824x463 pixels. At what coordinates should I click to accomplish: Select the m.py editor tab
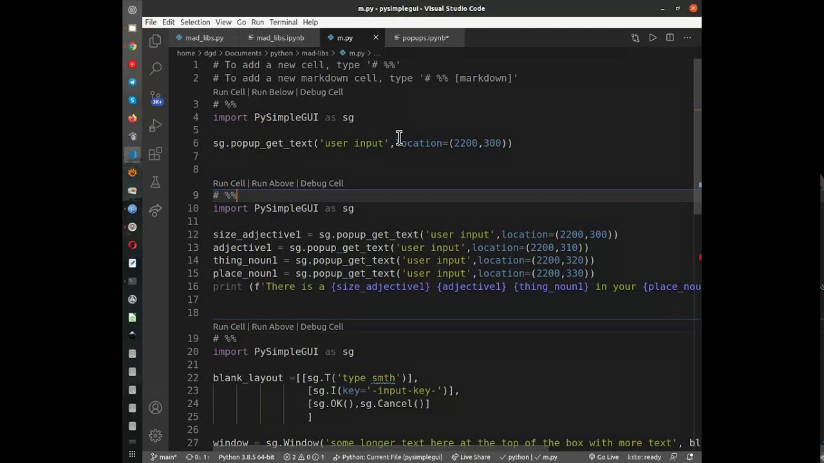(x=345, y=38)
